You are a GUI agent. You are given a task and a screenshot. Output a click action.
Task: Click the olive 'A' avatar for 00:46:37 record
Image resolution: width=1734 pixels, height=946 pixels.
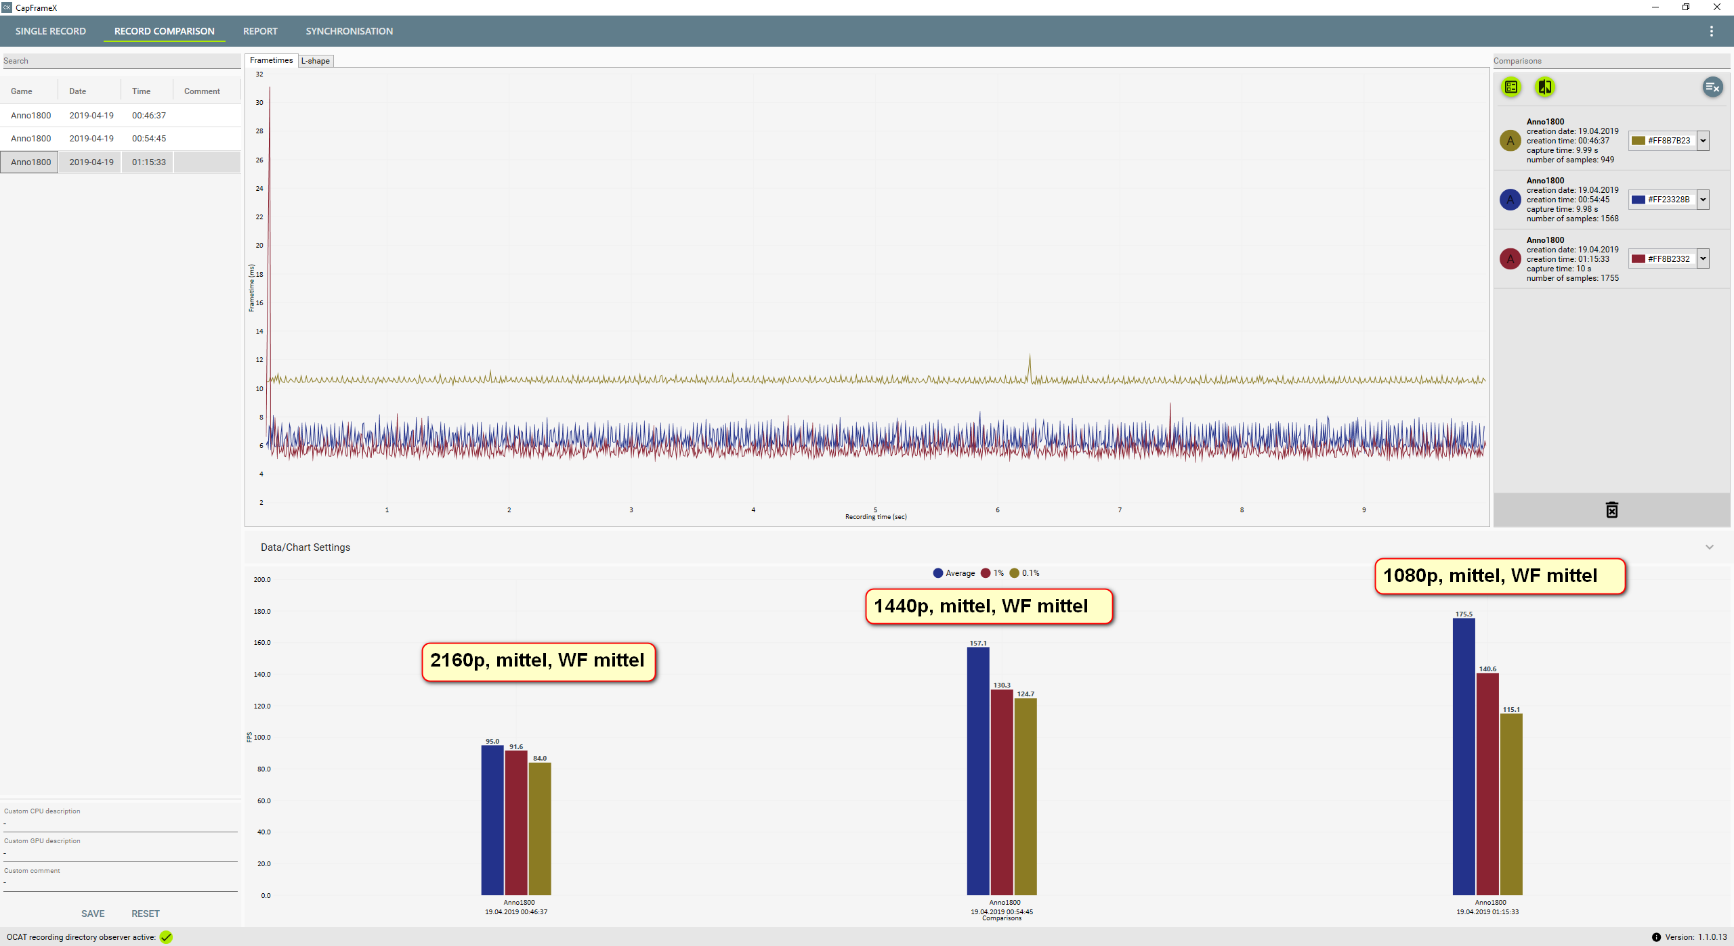pos(1510,141)
